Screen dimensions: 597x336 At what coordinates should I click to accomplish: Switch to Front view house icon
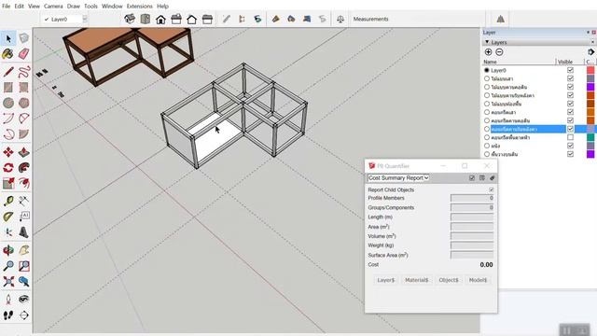[x=160, y=19]
